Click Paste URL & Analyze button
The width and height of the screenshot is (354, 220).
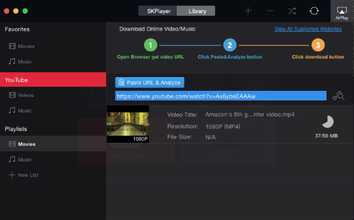click(150, 82)
